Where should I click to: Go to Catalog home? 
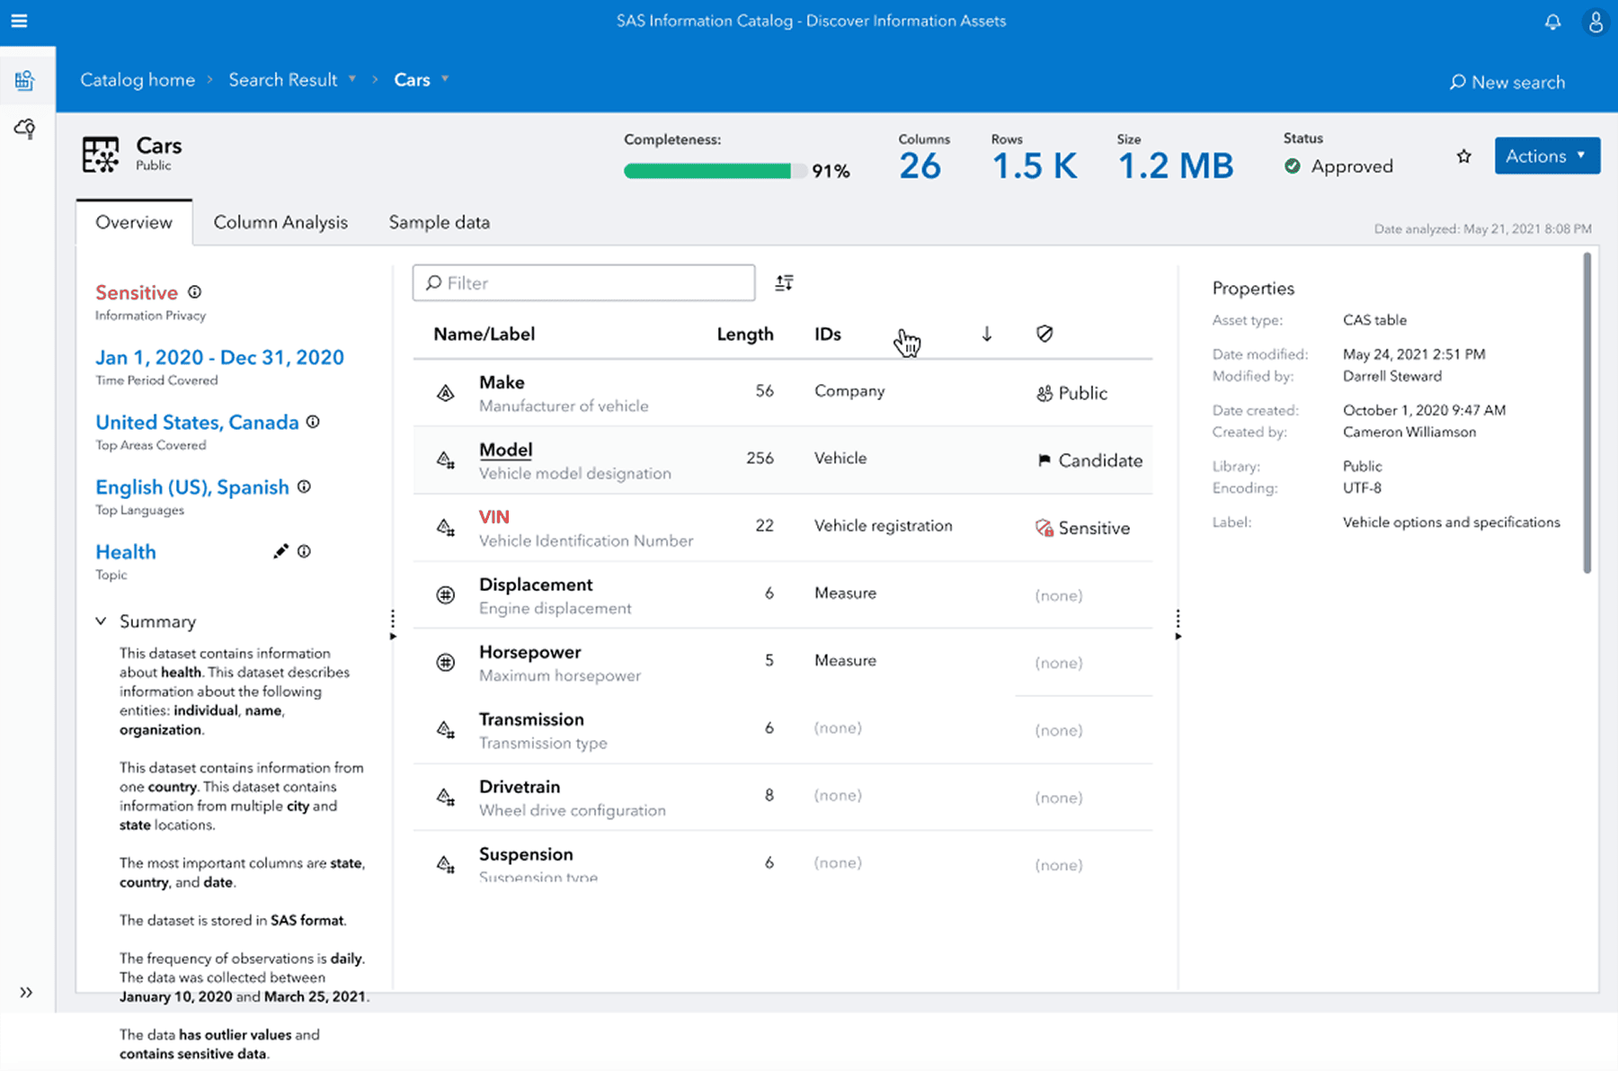tap(137, 79)
